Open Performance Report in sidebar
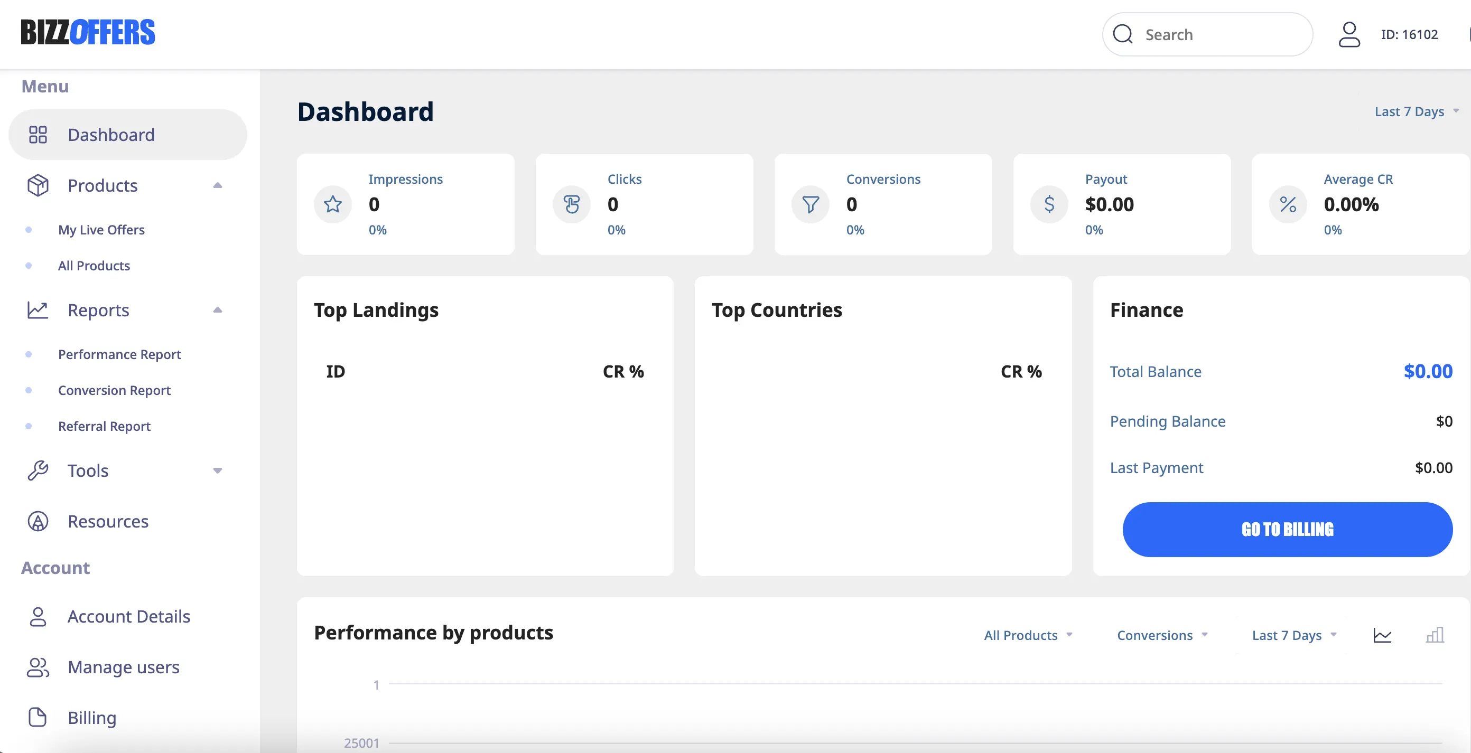Screen dimensions: 1471x753 click(x=119, y=354)
